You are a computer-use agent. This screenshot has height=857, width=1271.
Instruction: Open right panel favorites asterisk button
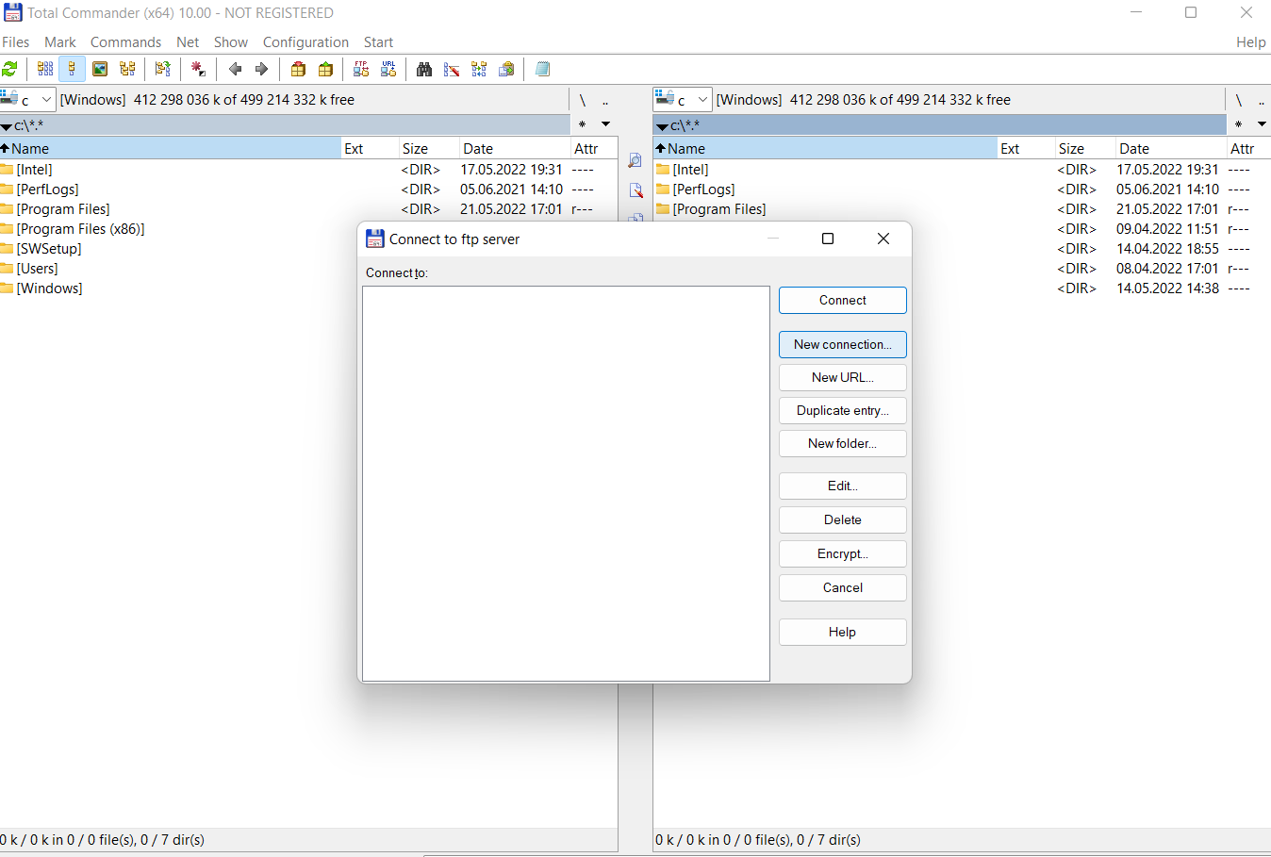pos(1238,124)
